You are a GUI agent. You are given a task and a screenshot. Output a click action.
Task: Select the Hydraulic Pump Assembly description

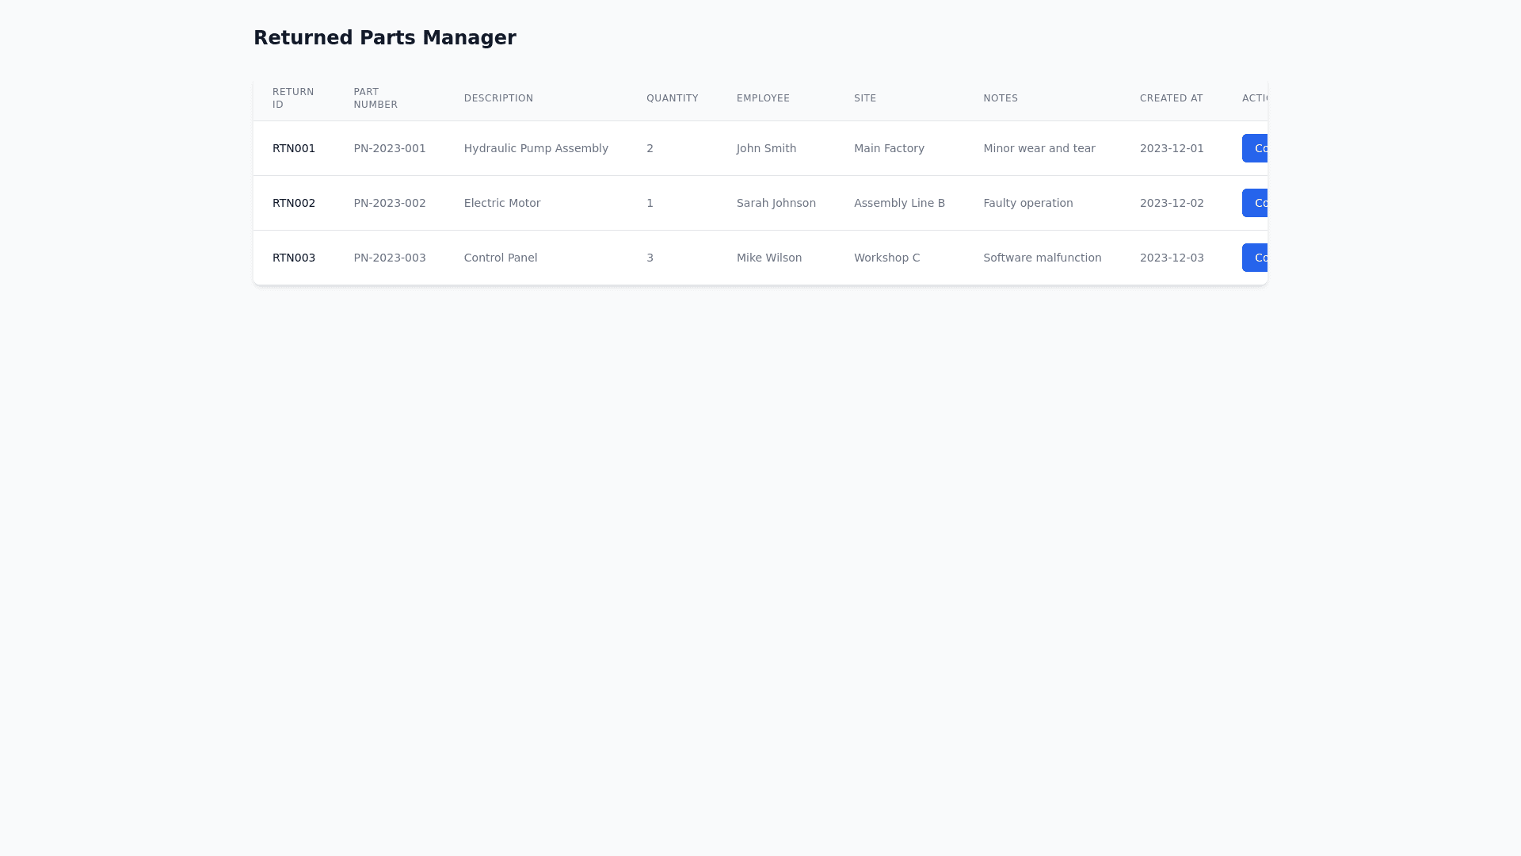[536, 148]
